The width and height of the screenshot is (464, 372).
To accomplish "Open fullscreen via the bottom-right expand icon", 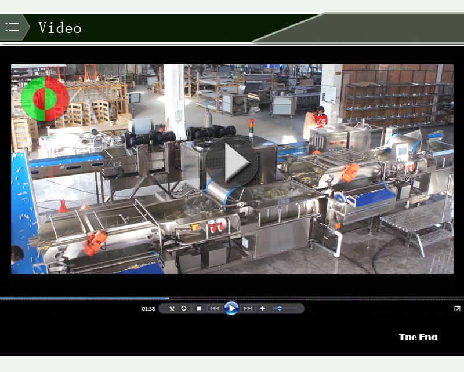I will click(456, 308).
